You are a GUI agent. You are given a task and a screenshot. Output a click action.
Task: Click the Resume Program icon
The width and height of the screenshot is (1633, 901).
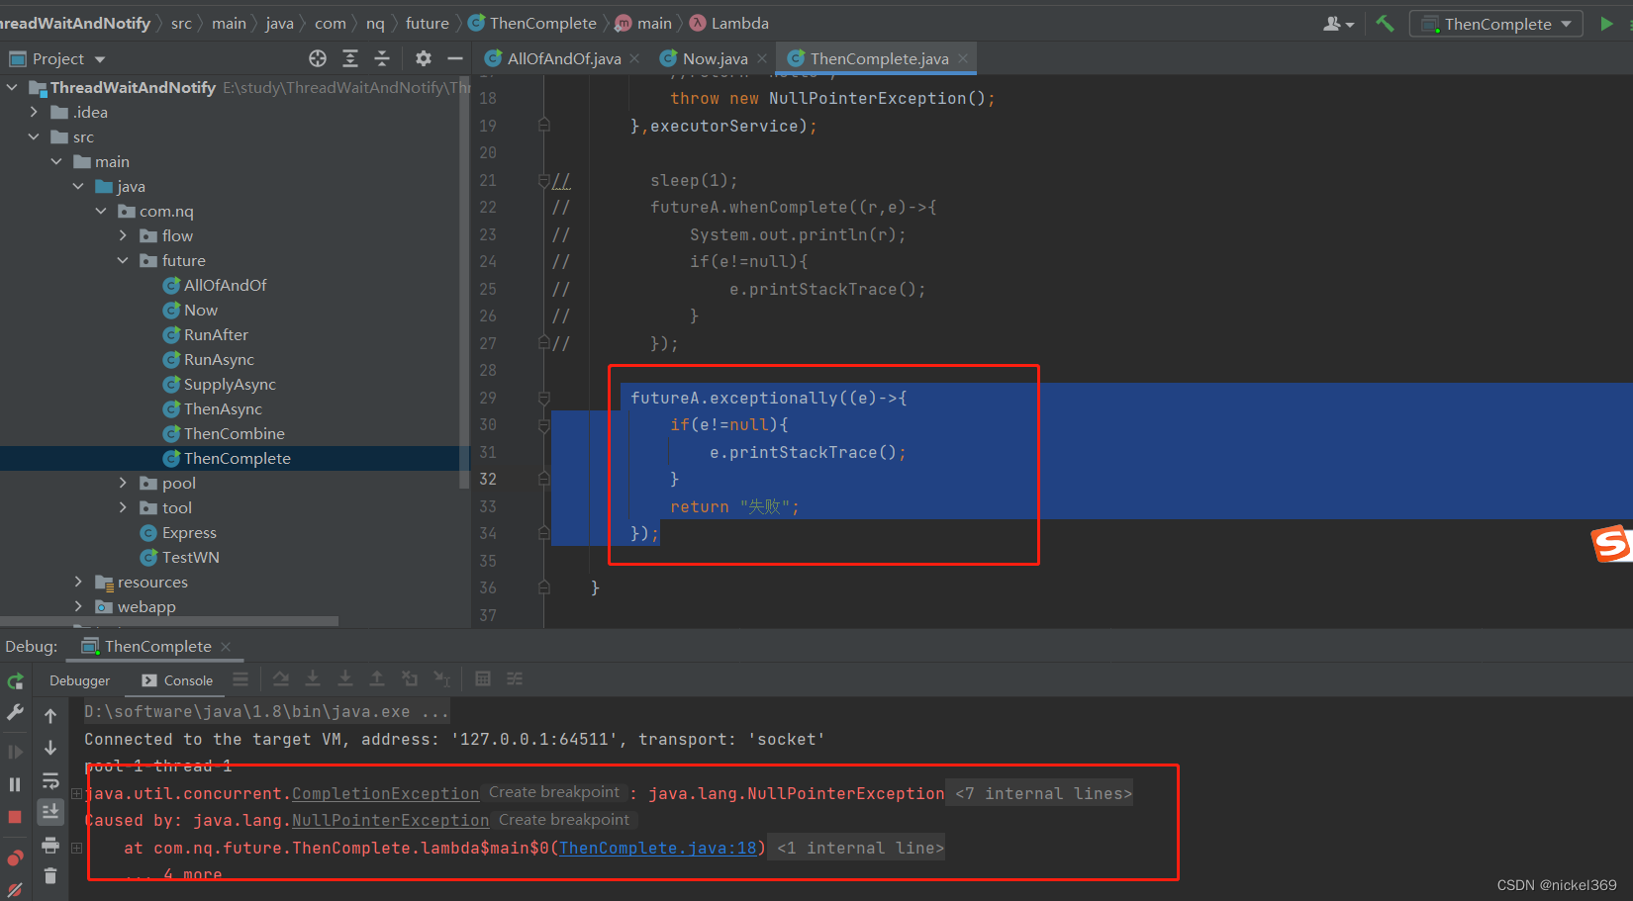[x=15, y=752]
